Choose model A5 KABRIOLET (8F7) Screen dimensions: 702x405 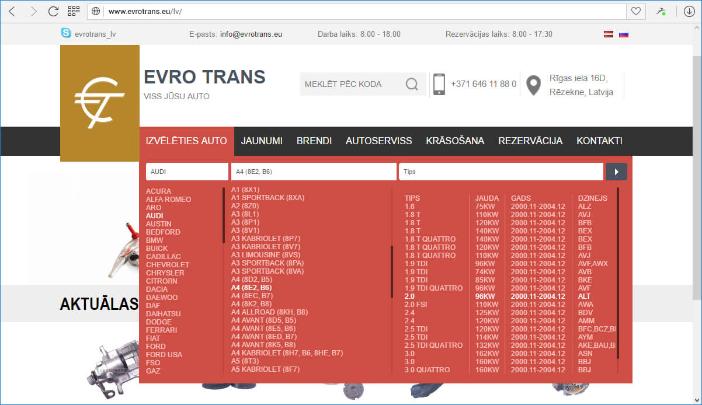pyautogui.click(x=266, y=369)
